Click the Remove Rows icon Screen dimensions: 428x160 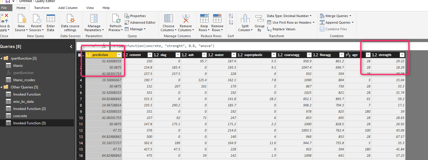pyautogui.click(x=217, y=18)
